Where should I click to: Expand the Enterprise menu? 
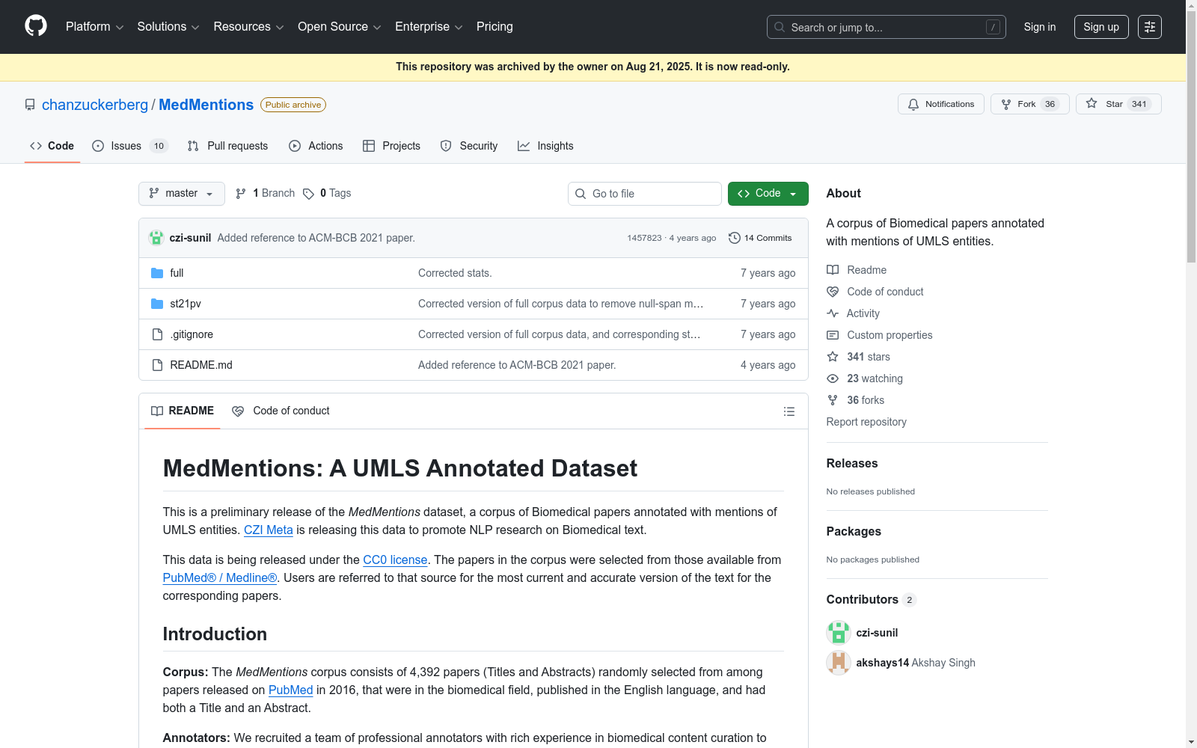point(429,27)
